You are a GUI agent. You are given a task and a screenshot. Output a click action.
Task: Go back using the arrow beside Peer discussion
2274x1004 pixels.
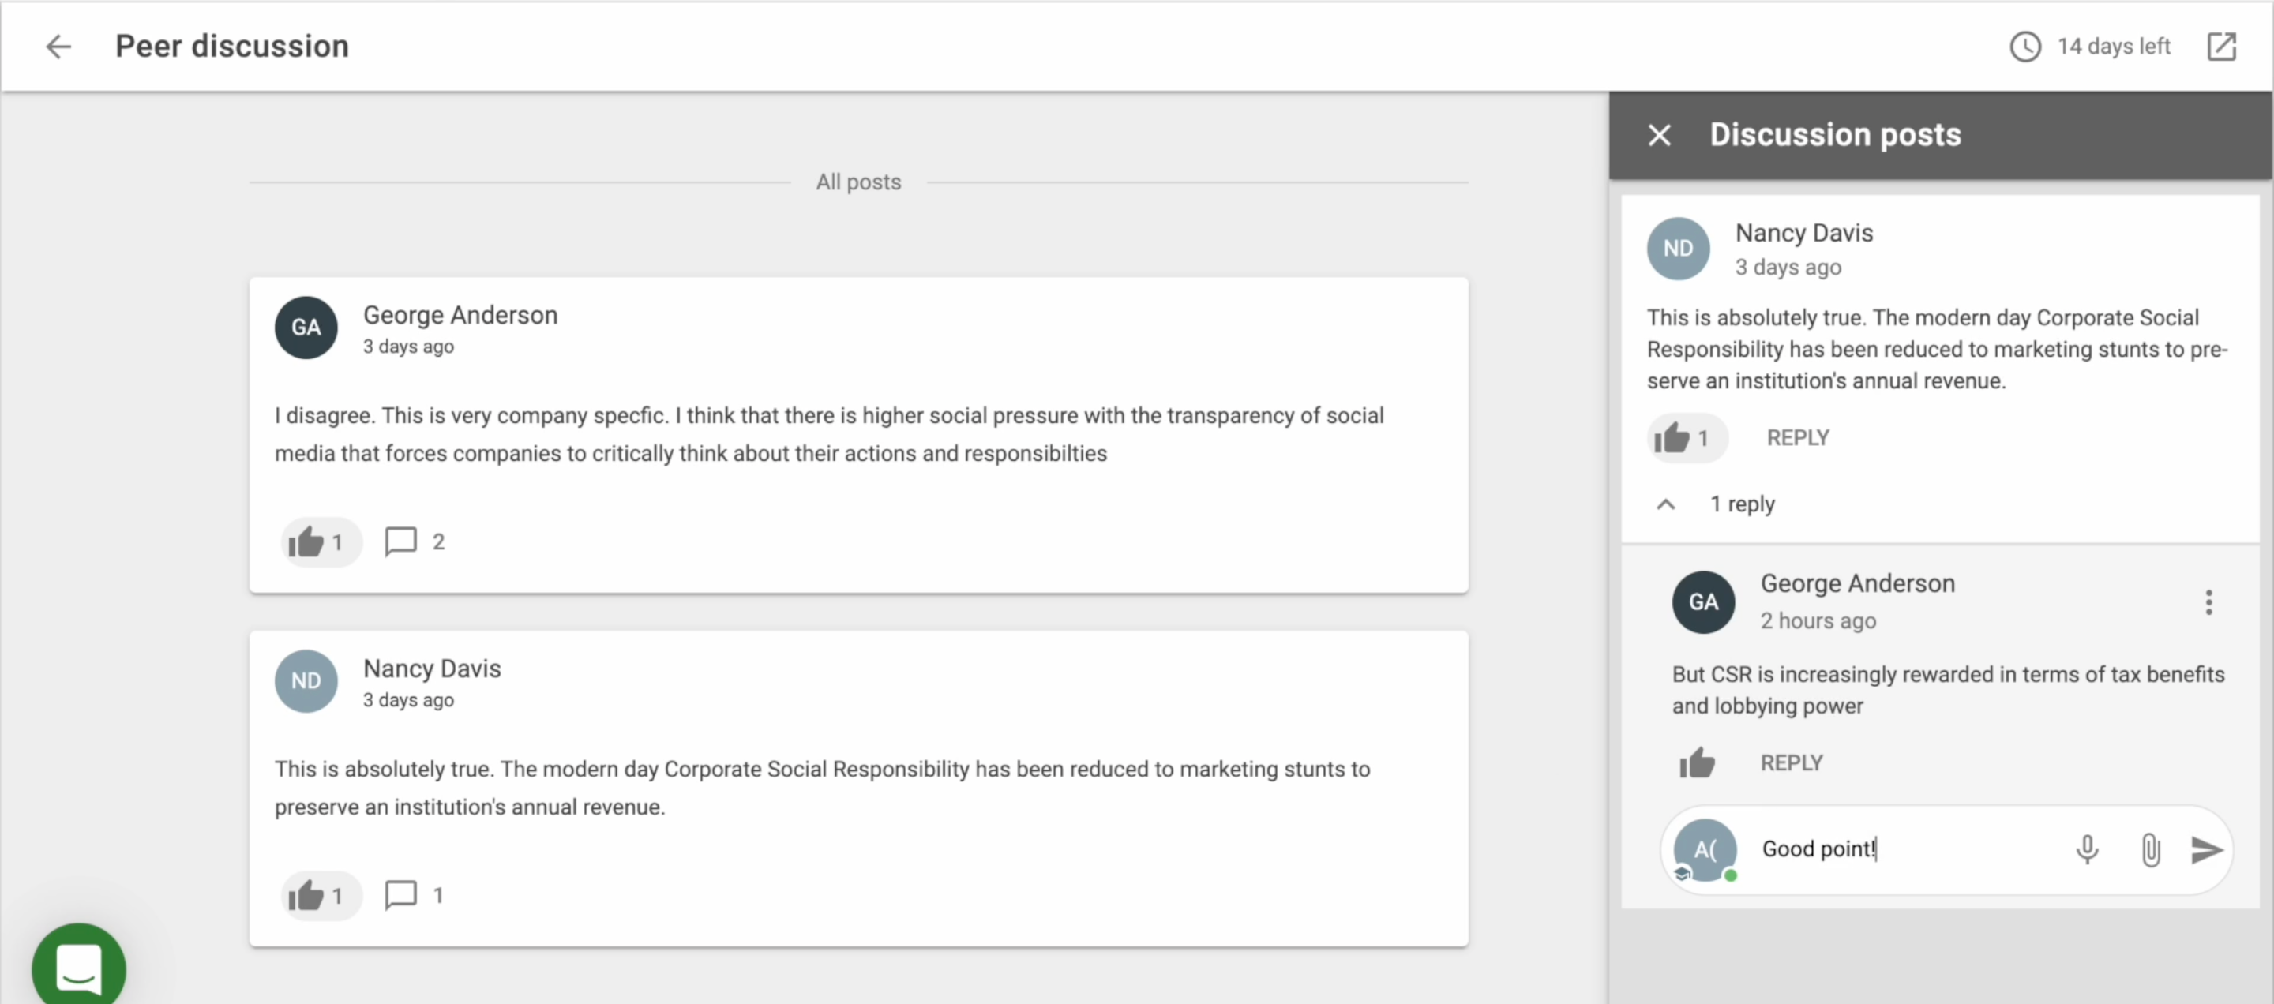(58, 46)
